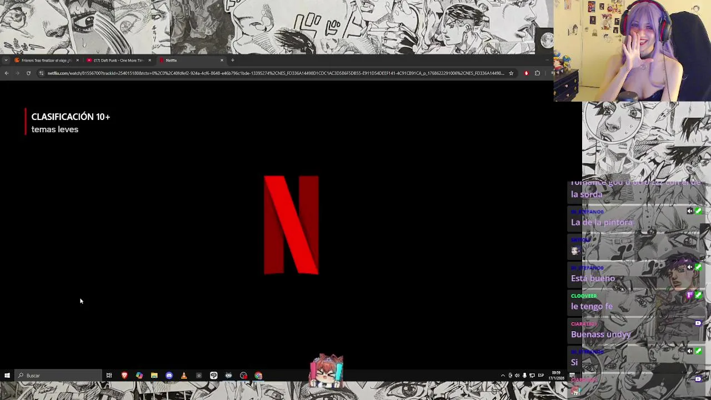Open the Windows Start menu
The height and width of the screenshot is (400, 711).
pos(7,376)
